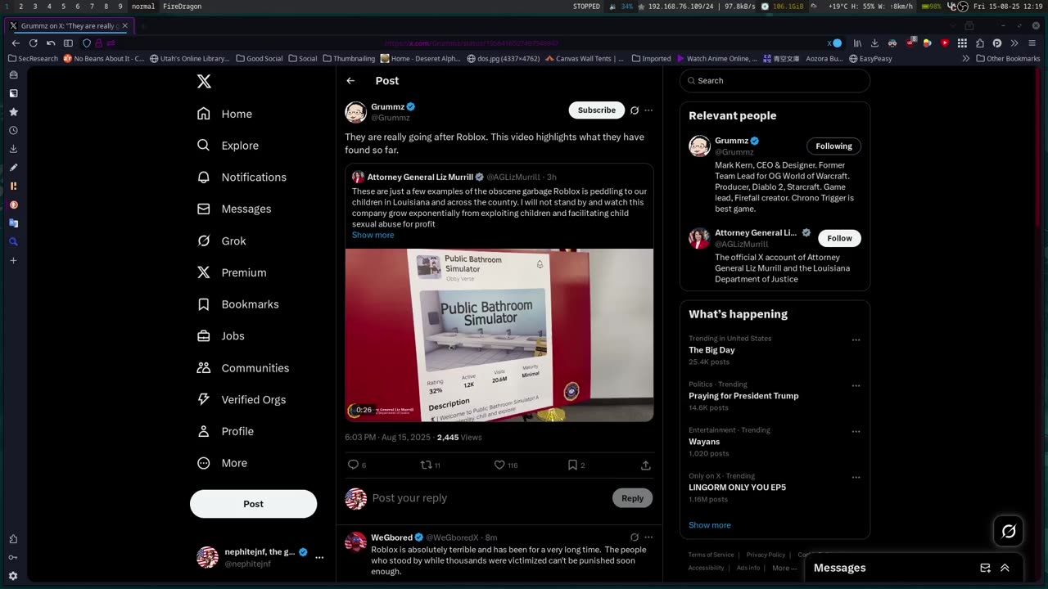Expand quoted tweet with Show more

[x=373, y=235]
